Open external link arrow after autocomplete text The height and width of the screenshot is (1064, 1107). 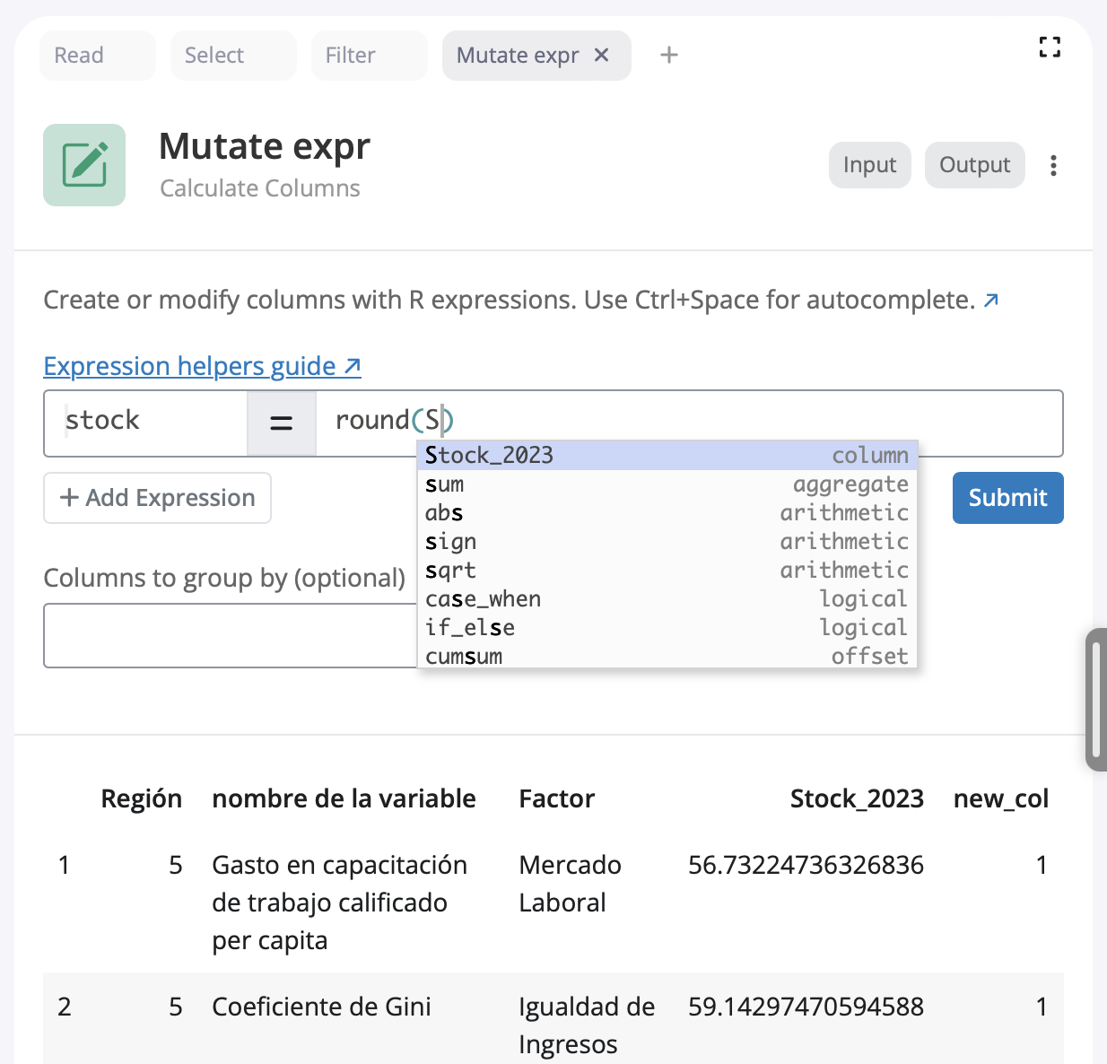coord(991,301)
